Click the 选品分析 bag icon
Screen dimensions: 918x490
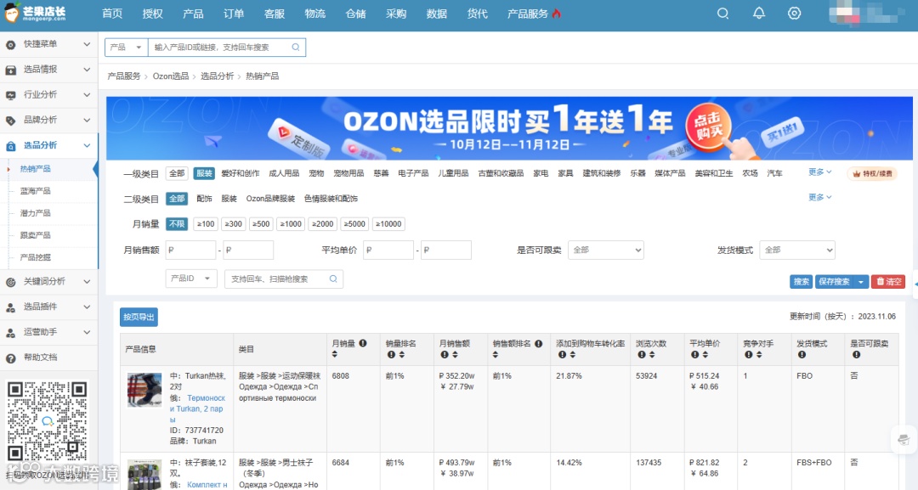[10, 145]
